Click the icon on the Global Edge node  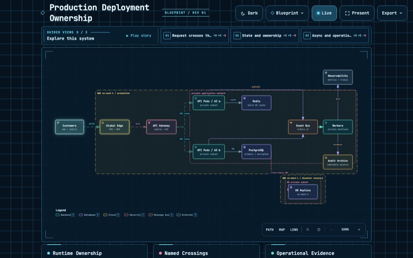point(103,123)
